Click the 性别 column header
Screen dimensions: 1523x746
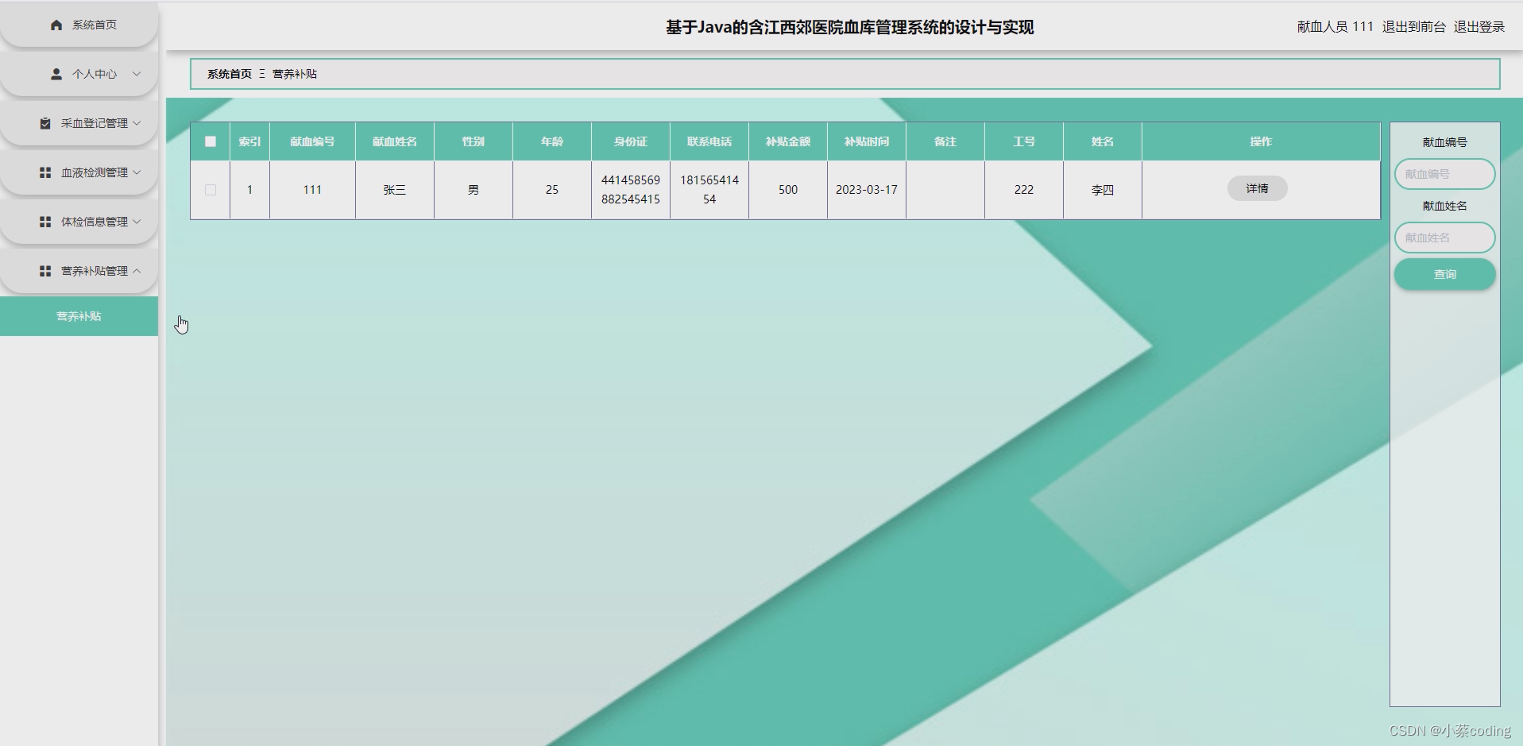click(474, 141)
